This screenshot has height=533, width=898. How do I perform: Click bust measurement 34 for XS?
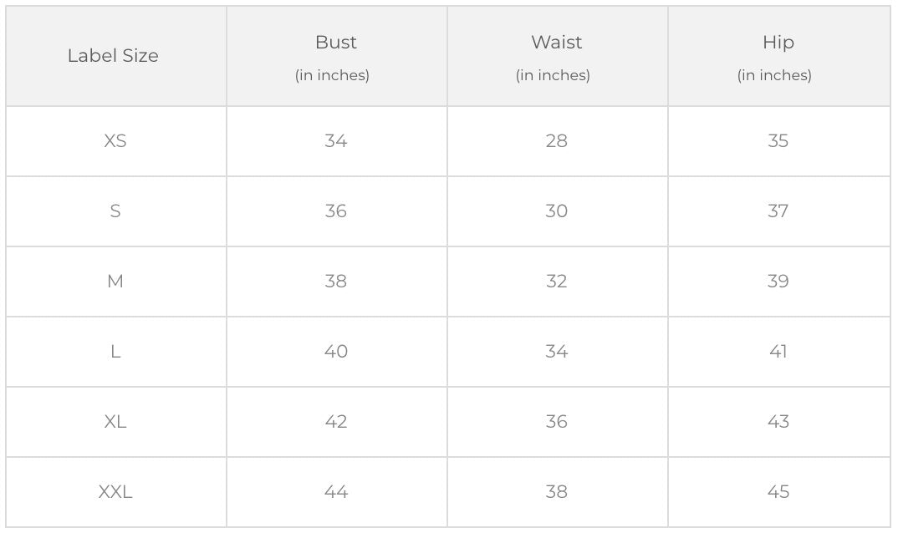(335, 141)
